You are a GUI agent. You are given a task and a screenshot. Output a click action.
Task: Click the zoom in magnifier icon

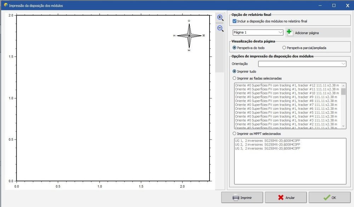pyautogui.click(x=220, y=18)
